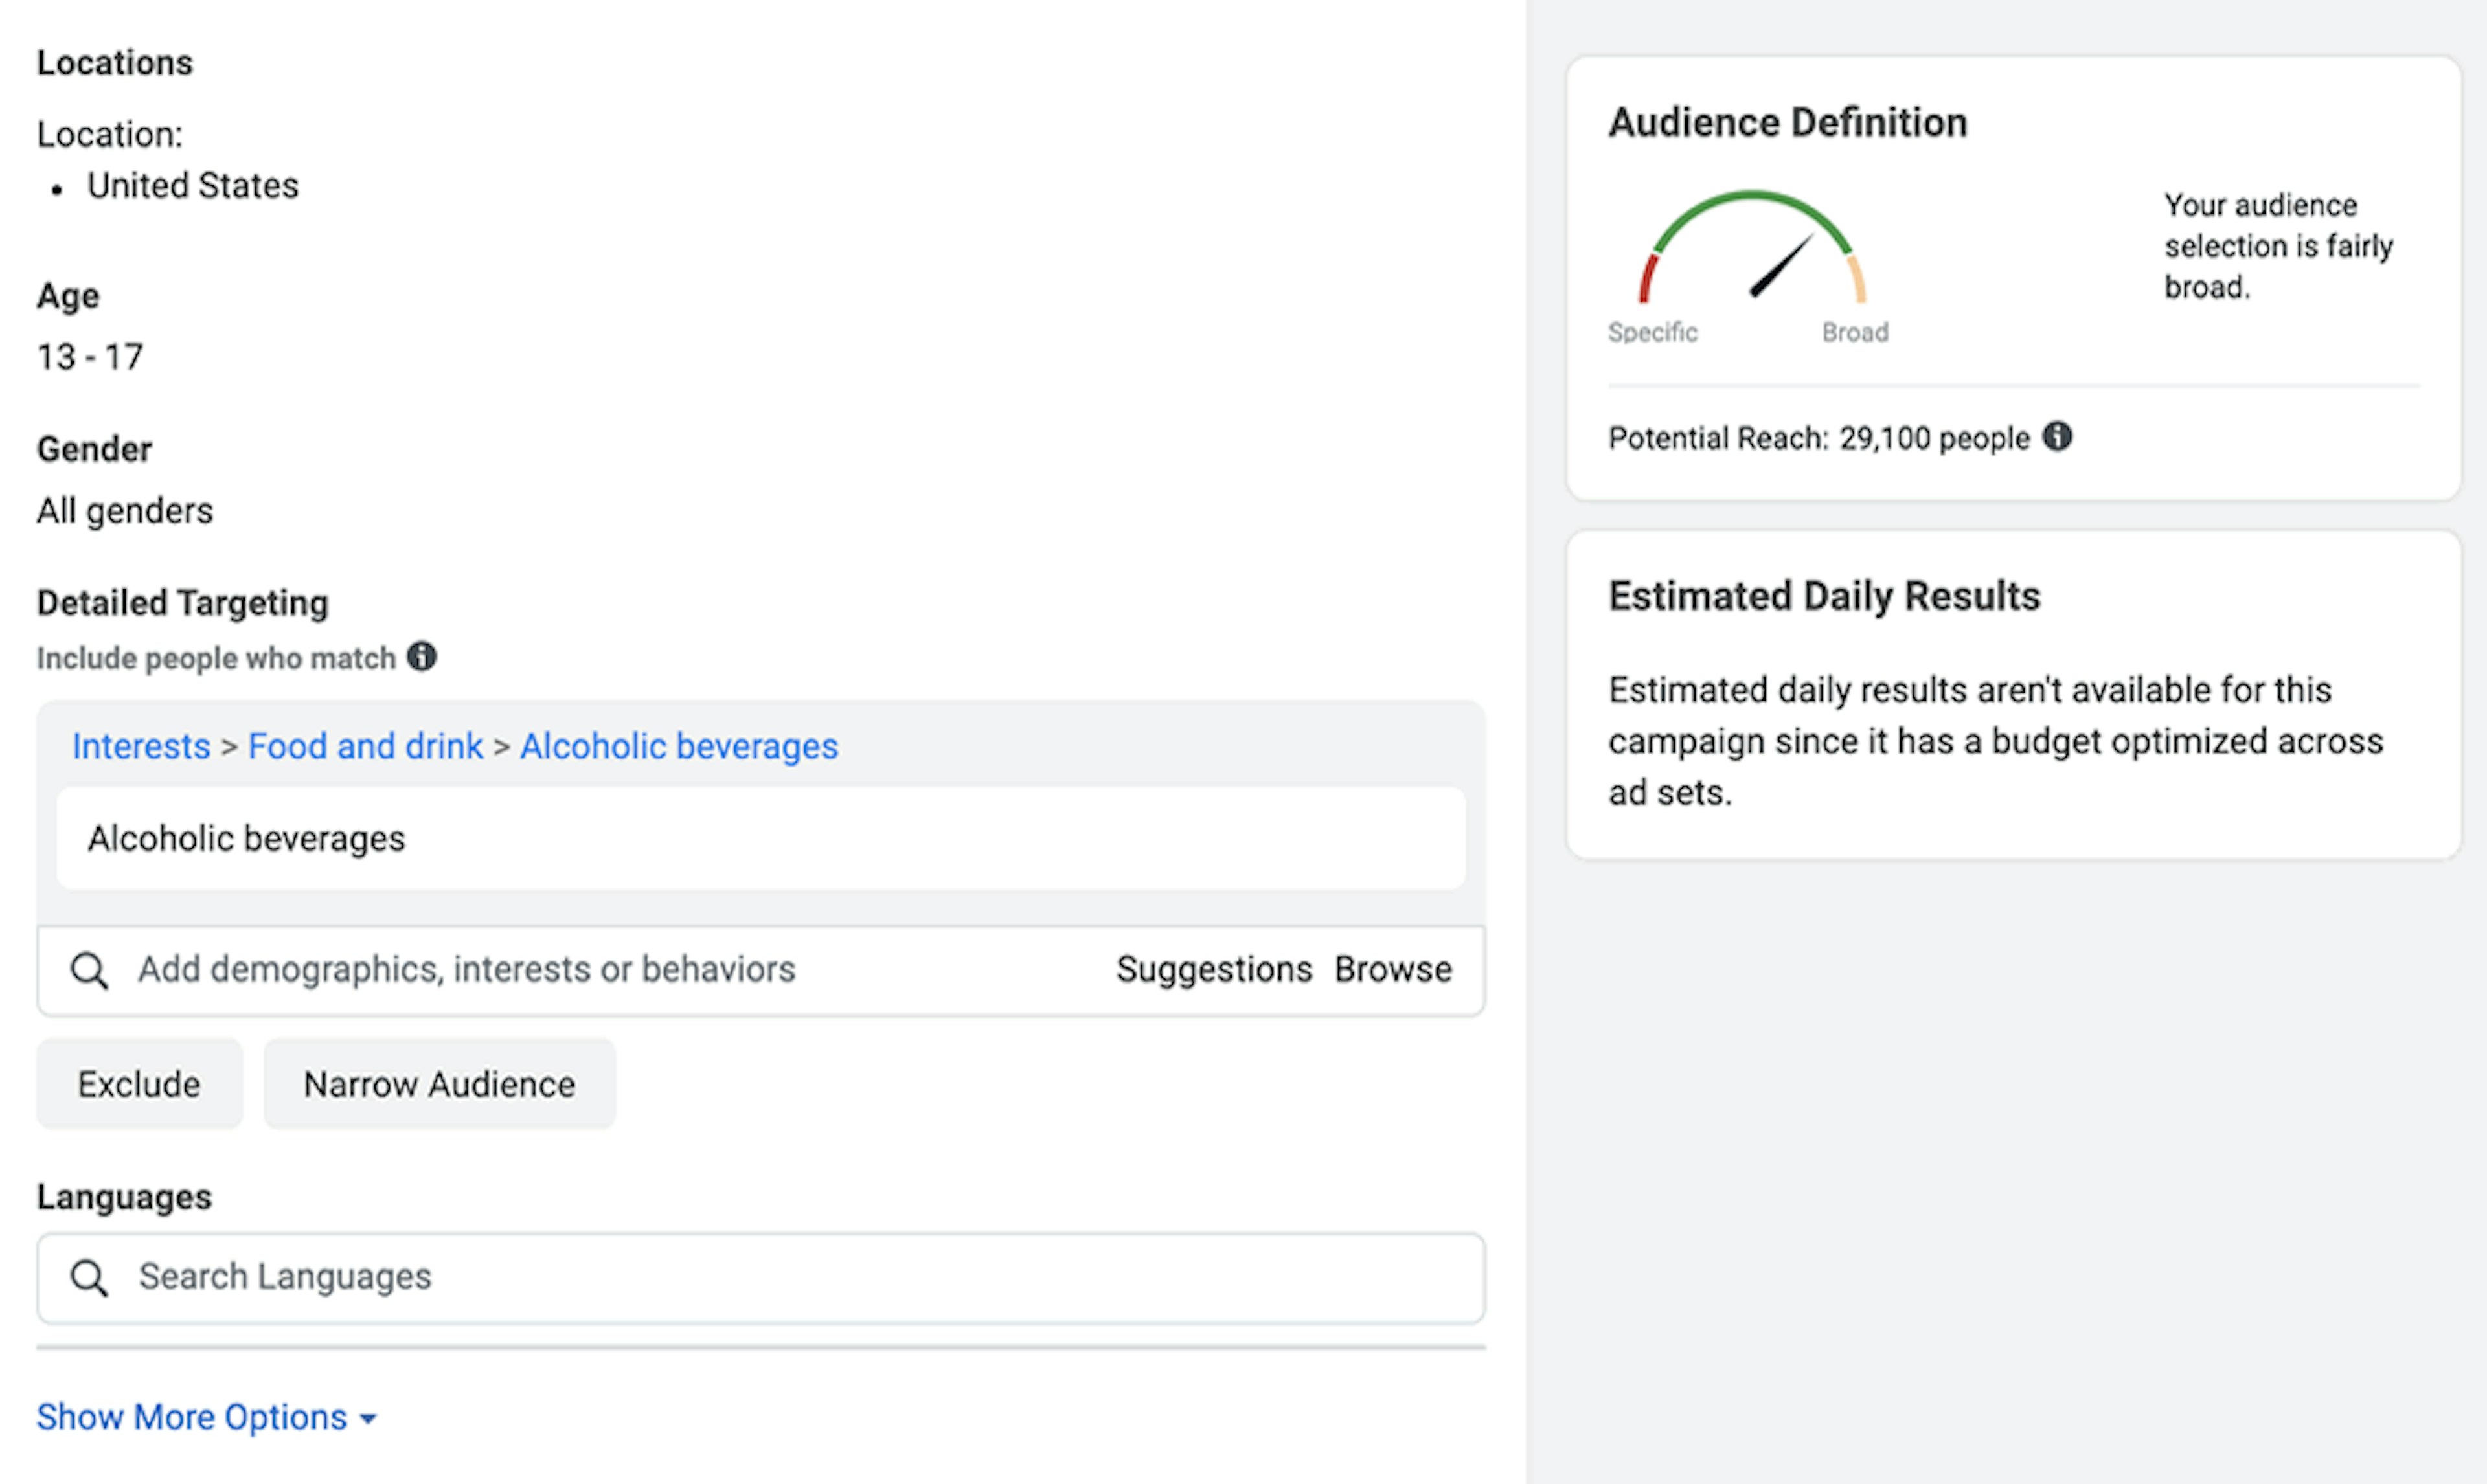Screen dimensions: 2487x1484
Task: Click the Narrow Audience button
Action: (440, 1084)
